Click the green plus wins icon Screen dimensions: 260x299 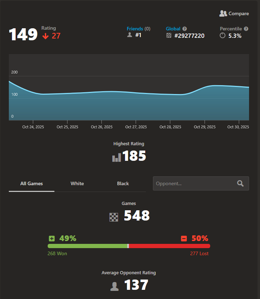(x=52, y=239)
